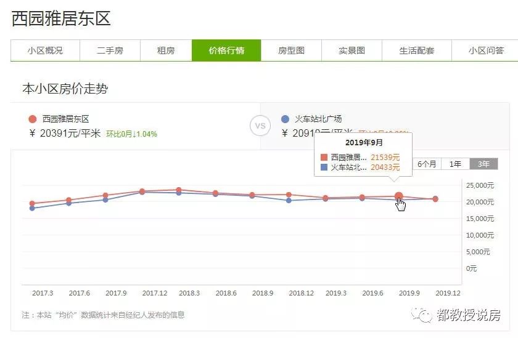Click the 注：本站均价 data note
Image resolution: width=518 pixels, height=338 pixels.
103,315
